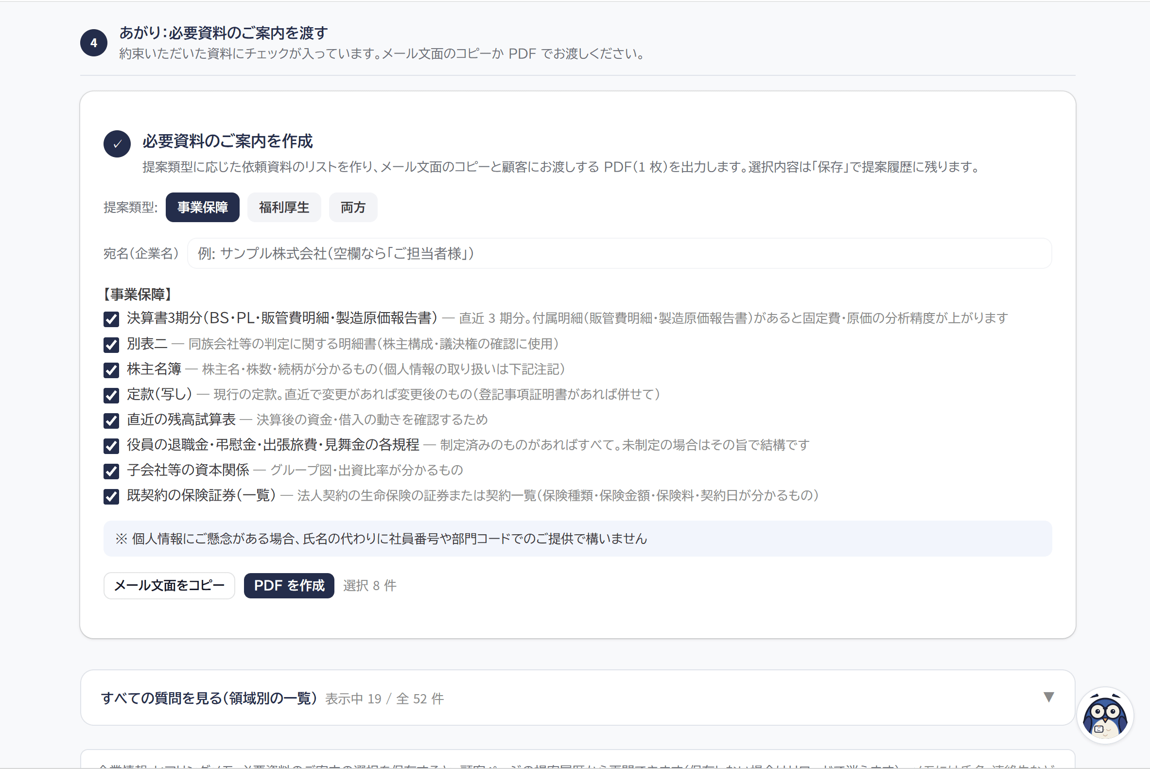
Task: Toggle the 株主名簿 checkbox
Action: [111, 370]
